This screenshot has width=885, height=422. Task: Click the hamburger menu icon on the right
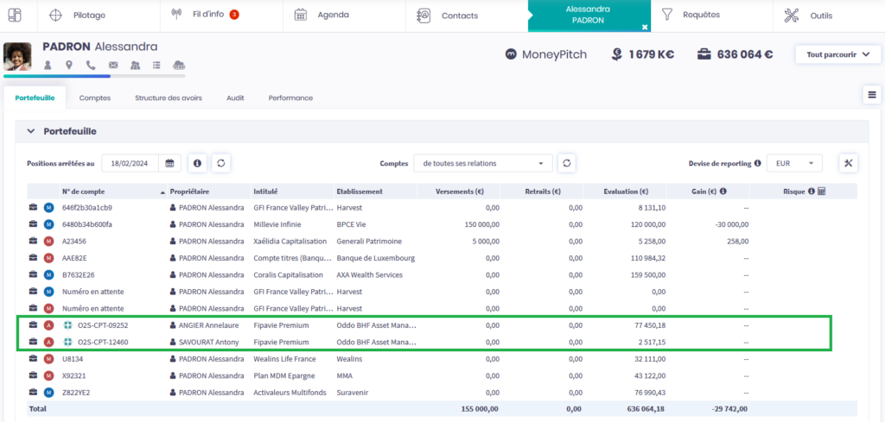click(x=871, y=95)
